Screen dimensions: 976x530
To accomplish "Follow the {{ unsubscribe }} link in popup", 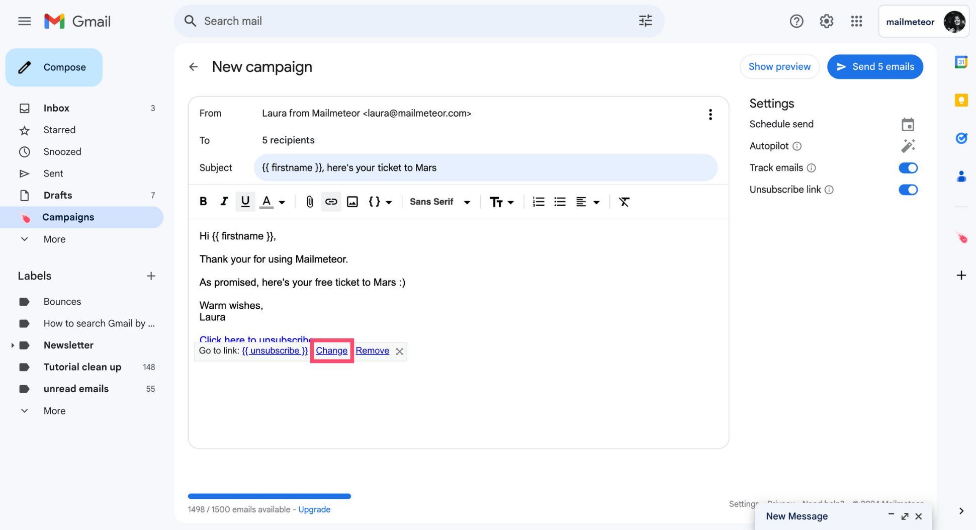I will coord(275,351).
